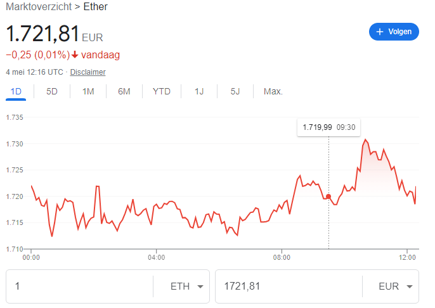The image size is (435, 308).
Task: Click the red down-arrow price change indicator
Action: coord(75,55)
